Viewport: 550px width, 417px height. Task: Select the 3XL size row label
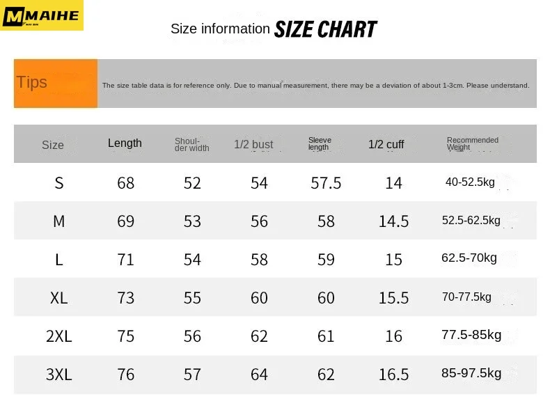[x=59, y=375]
